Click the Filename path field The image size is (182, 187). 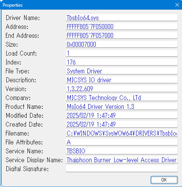tap(122, 133)
